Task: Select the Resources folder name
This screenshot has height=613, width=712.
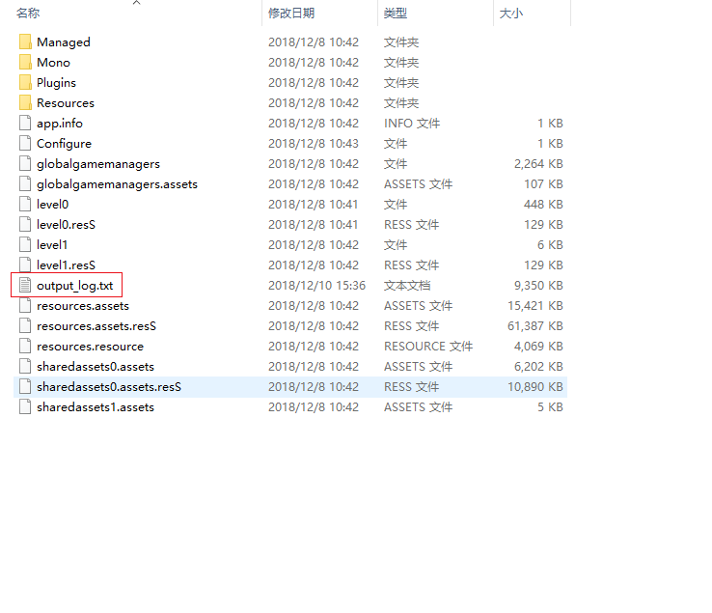Action: (66, 103)
